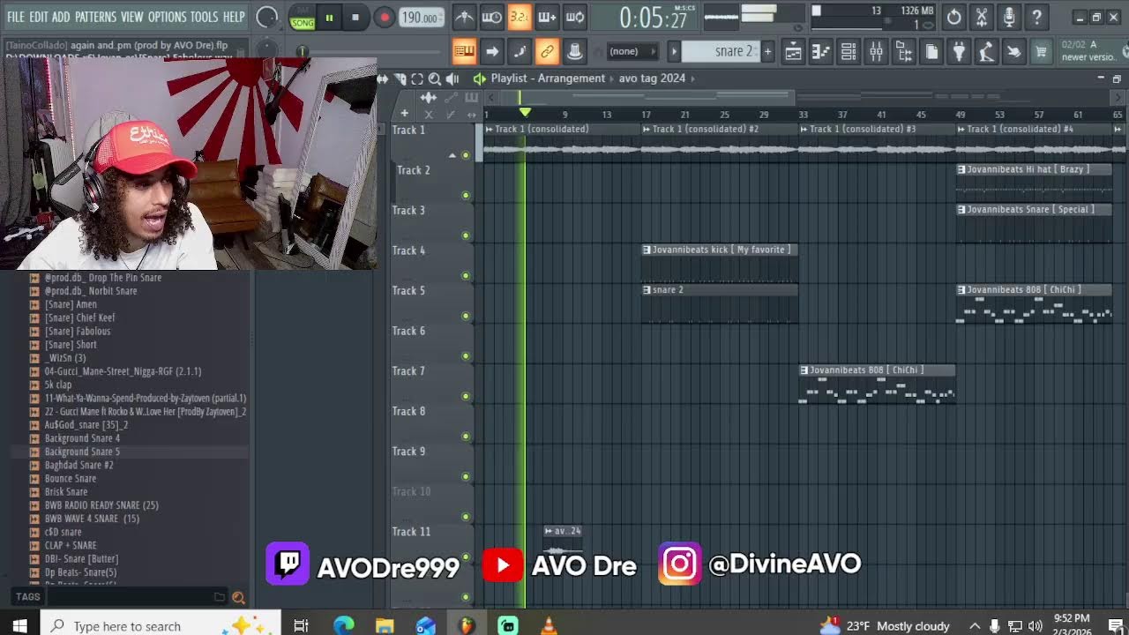This screenshot has width=1129, height=635.
Task: Open the content library cart icon
Action: coord(1041,52)
